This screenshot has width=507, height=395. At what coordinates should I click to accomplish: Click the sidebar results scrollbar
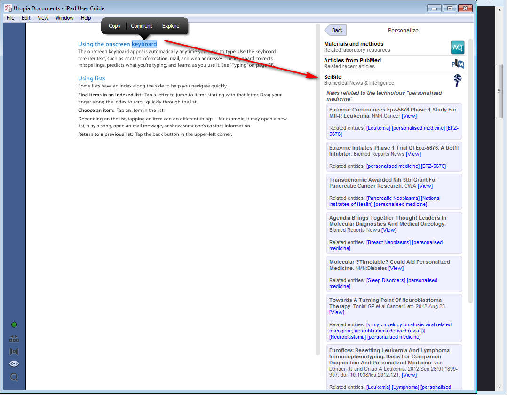(470, 171)
